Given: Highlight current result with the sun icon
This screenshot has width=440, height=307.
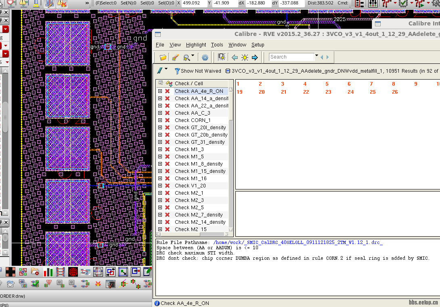Looking at the screenshot, I should 245,57.
